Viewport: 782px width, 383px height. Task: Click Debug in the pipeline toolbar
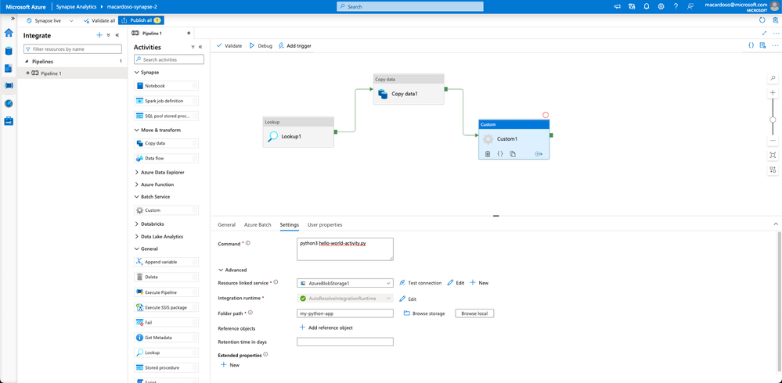pyautogui.click(x=261, y=45)
